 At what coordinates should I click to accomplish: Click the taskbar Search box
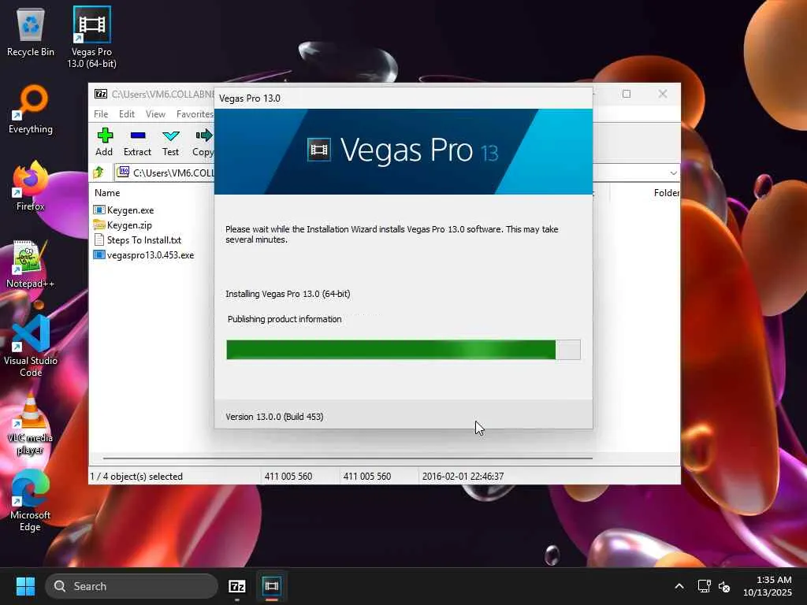pos(132,586)
